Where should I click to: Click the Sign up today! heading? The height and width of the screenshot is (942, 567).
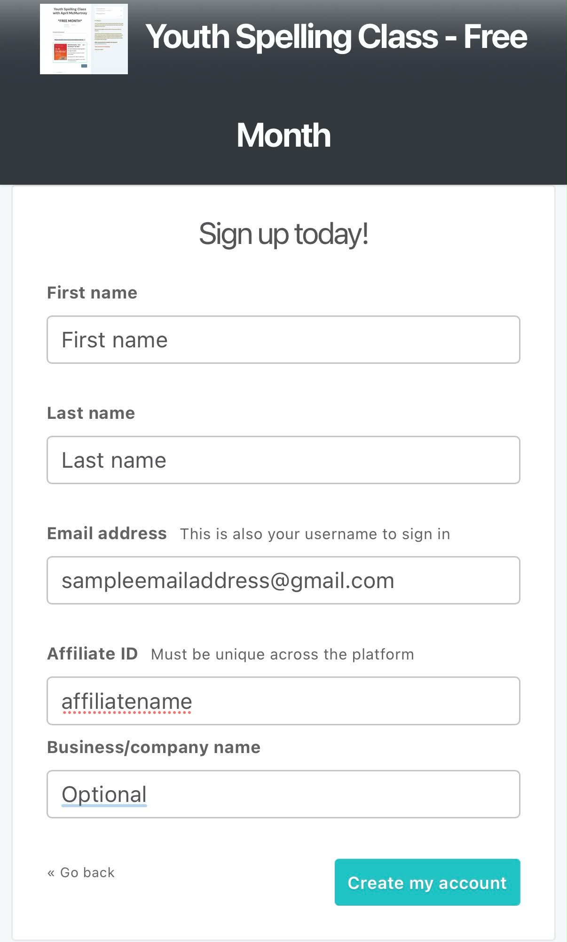point(283,234)
